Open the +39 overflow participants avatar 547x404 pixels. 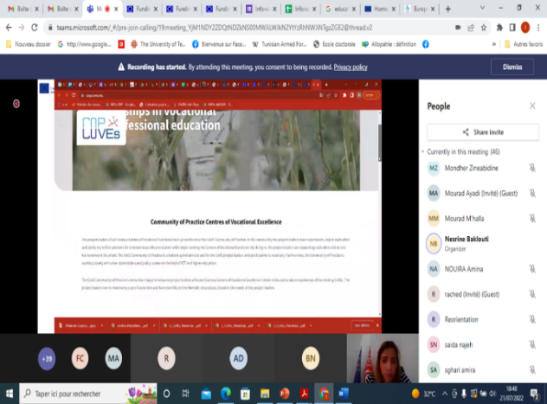(x=47, y=358)
